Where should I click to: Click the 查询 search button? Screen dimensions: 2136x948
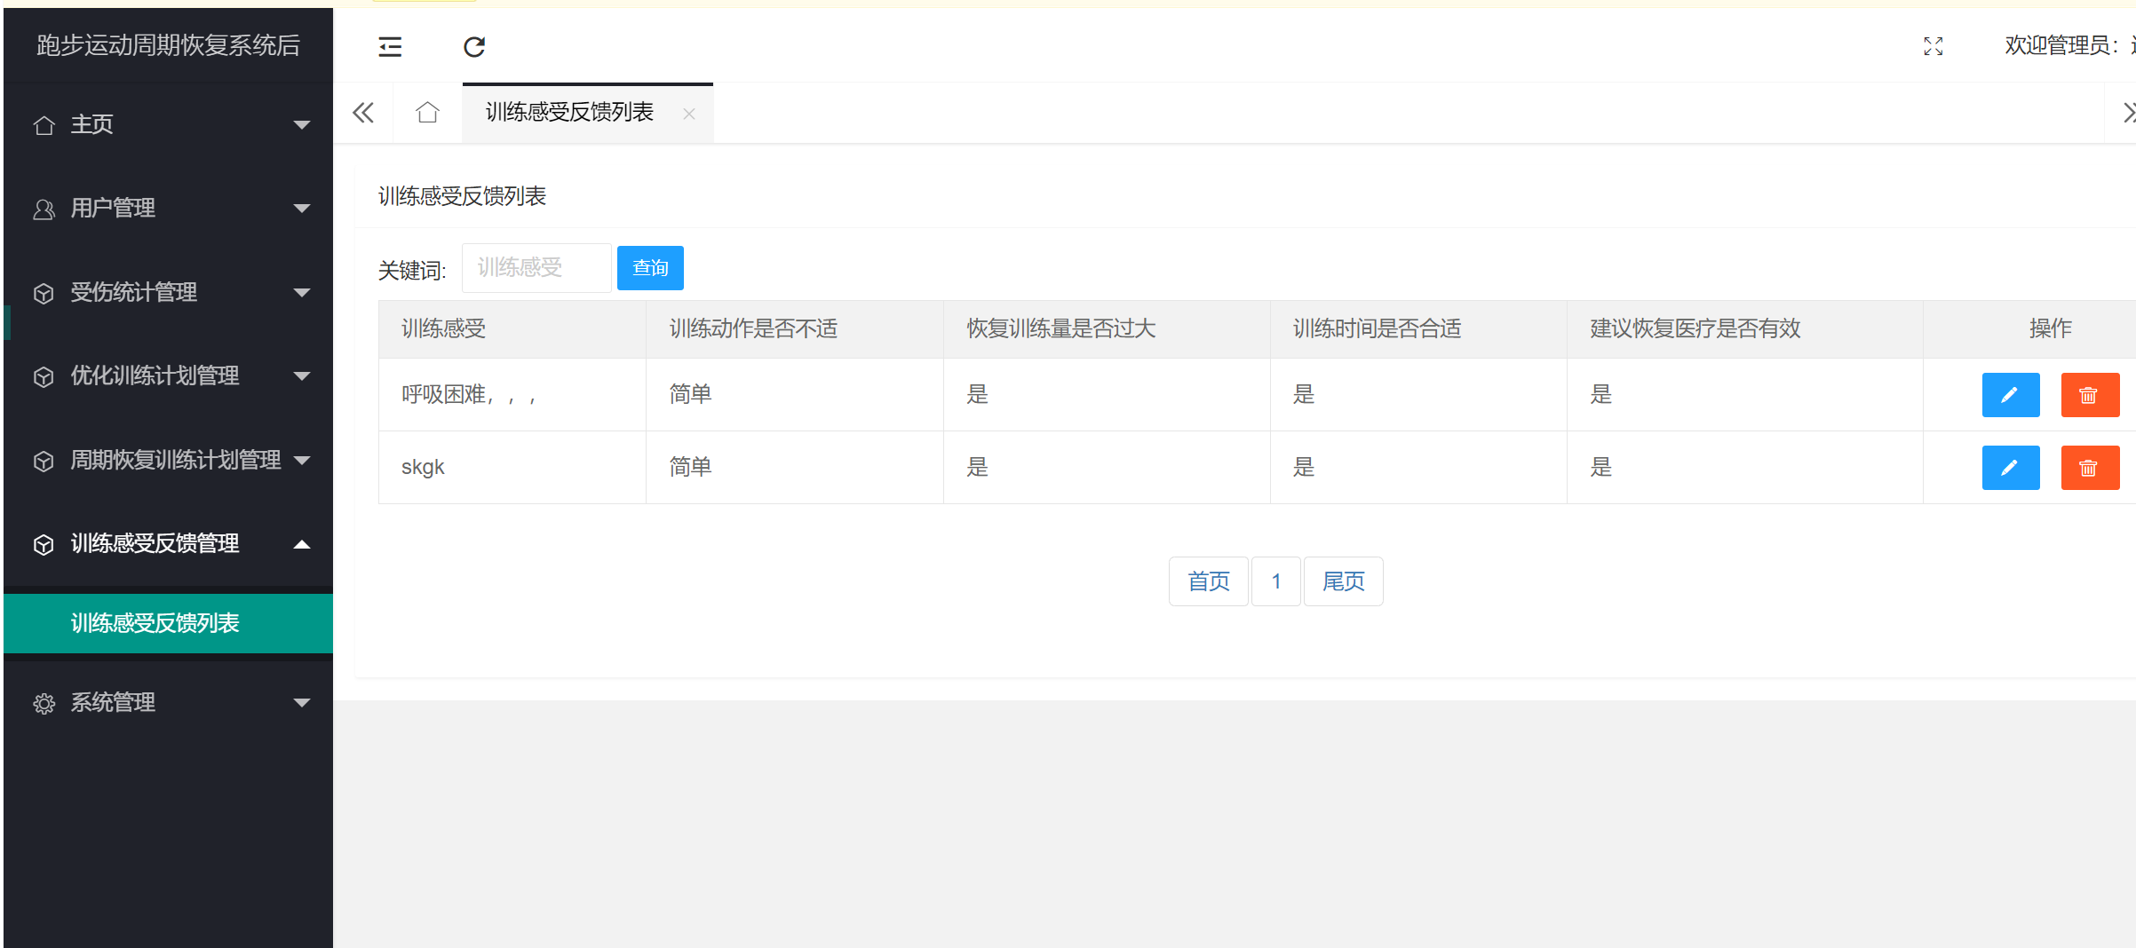click(649, 267)
